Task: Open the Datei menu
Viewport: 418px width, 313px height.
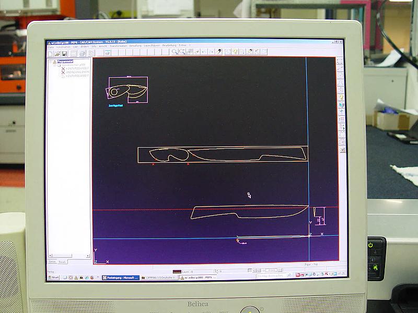Action: 51,46
